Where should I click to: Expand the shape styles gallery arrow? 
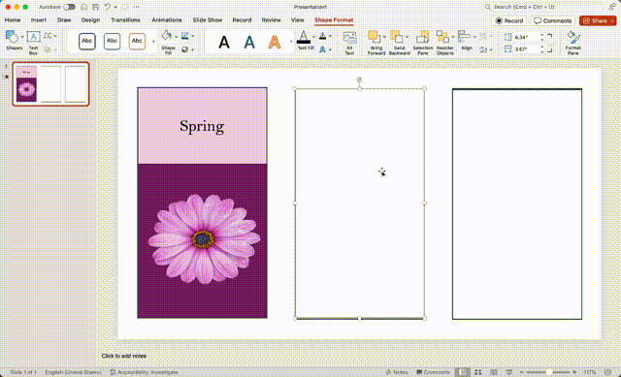click(x=153, y=41)
